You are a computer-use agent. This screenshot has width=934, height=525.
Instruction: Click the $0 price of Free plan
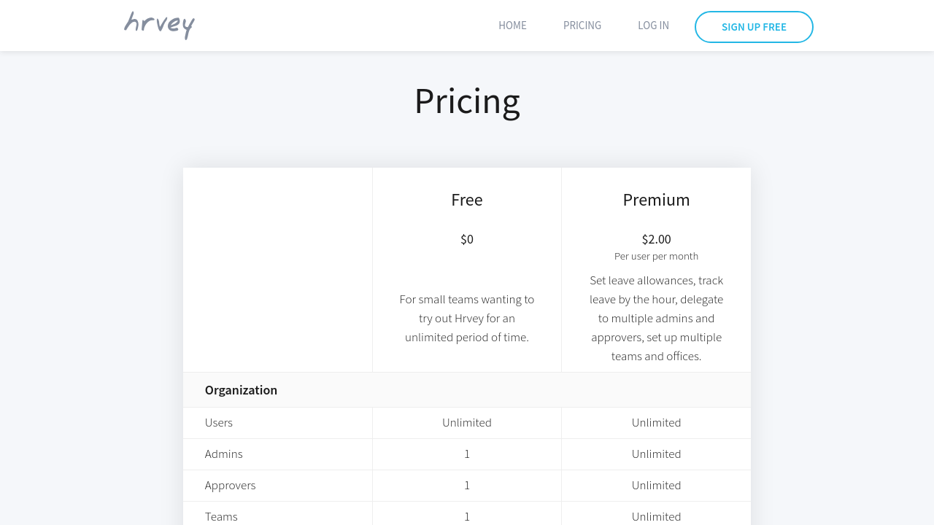click(x=467, y=239)
